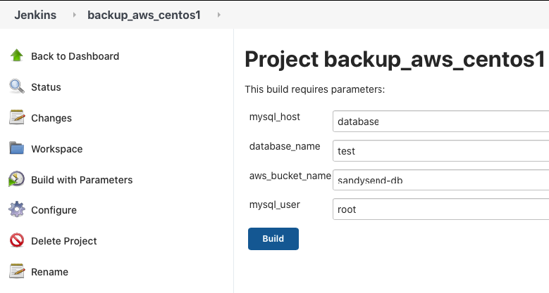Go to Delete Project in the sidebar
The width and height of the screenshot is (549, 293).
pos(63,241)
